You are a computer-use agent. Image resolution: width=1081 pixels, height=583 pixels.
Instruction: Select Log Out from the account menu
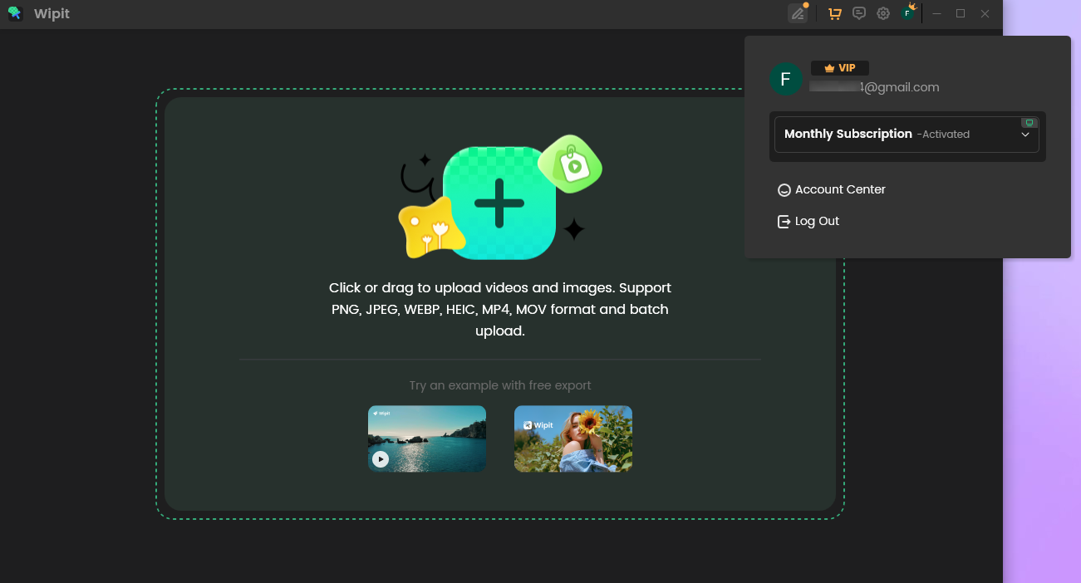[817, 221]
